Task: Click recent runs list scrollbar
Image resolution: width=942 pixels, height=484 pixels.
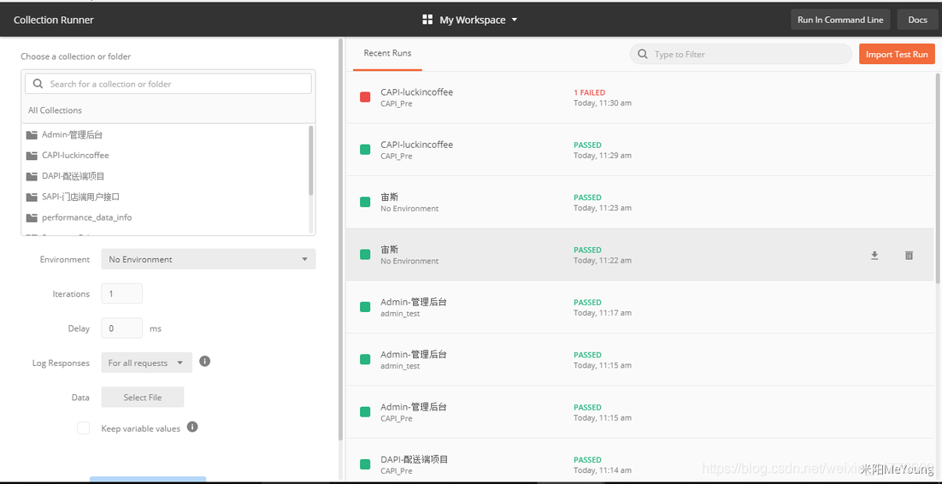Action: coord(938,177)
